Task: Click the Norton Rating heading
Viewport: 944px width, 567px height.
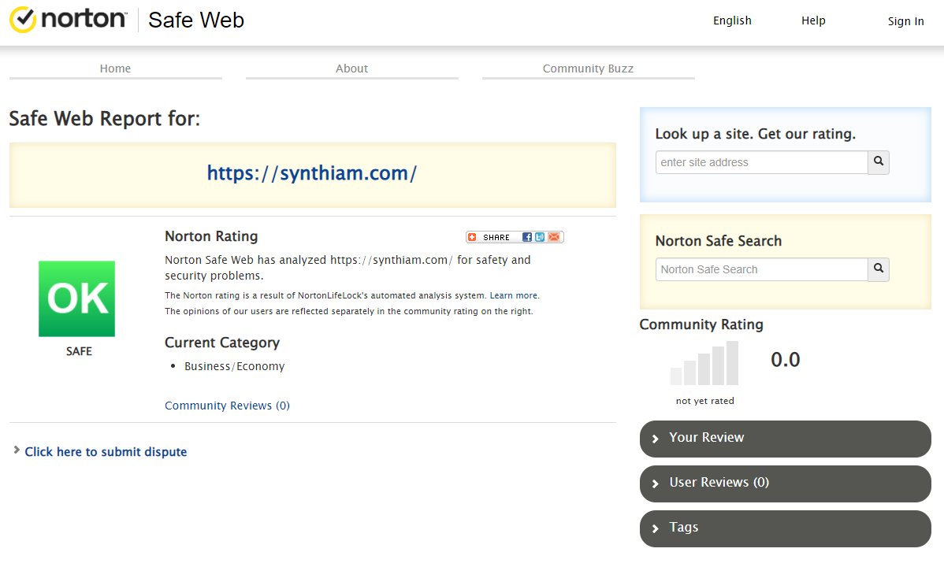Action: point(211,236)
